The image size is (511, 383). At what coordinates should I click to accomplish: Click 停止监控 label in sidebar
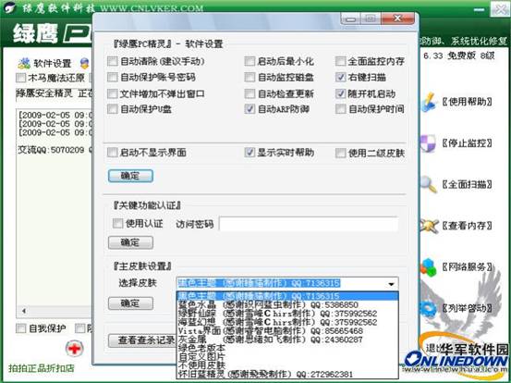tap(467, 143)
